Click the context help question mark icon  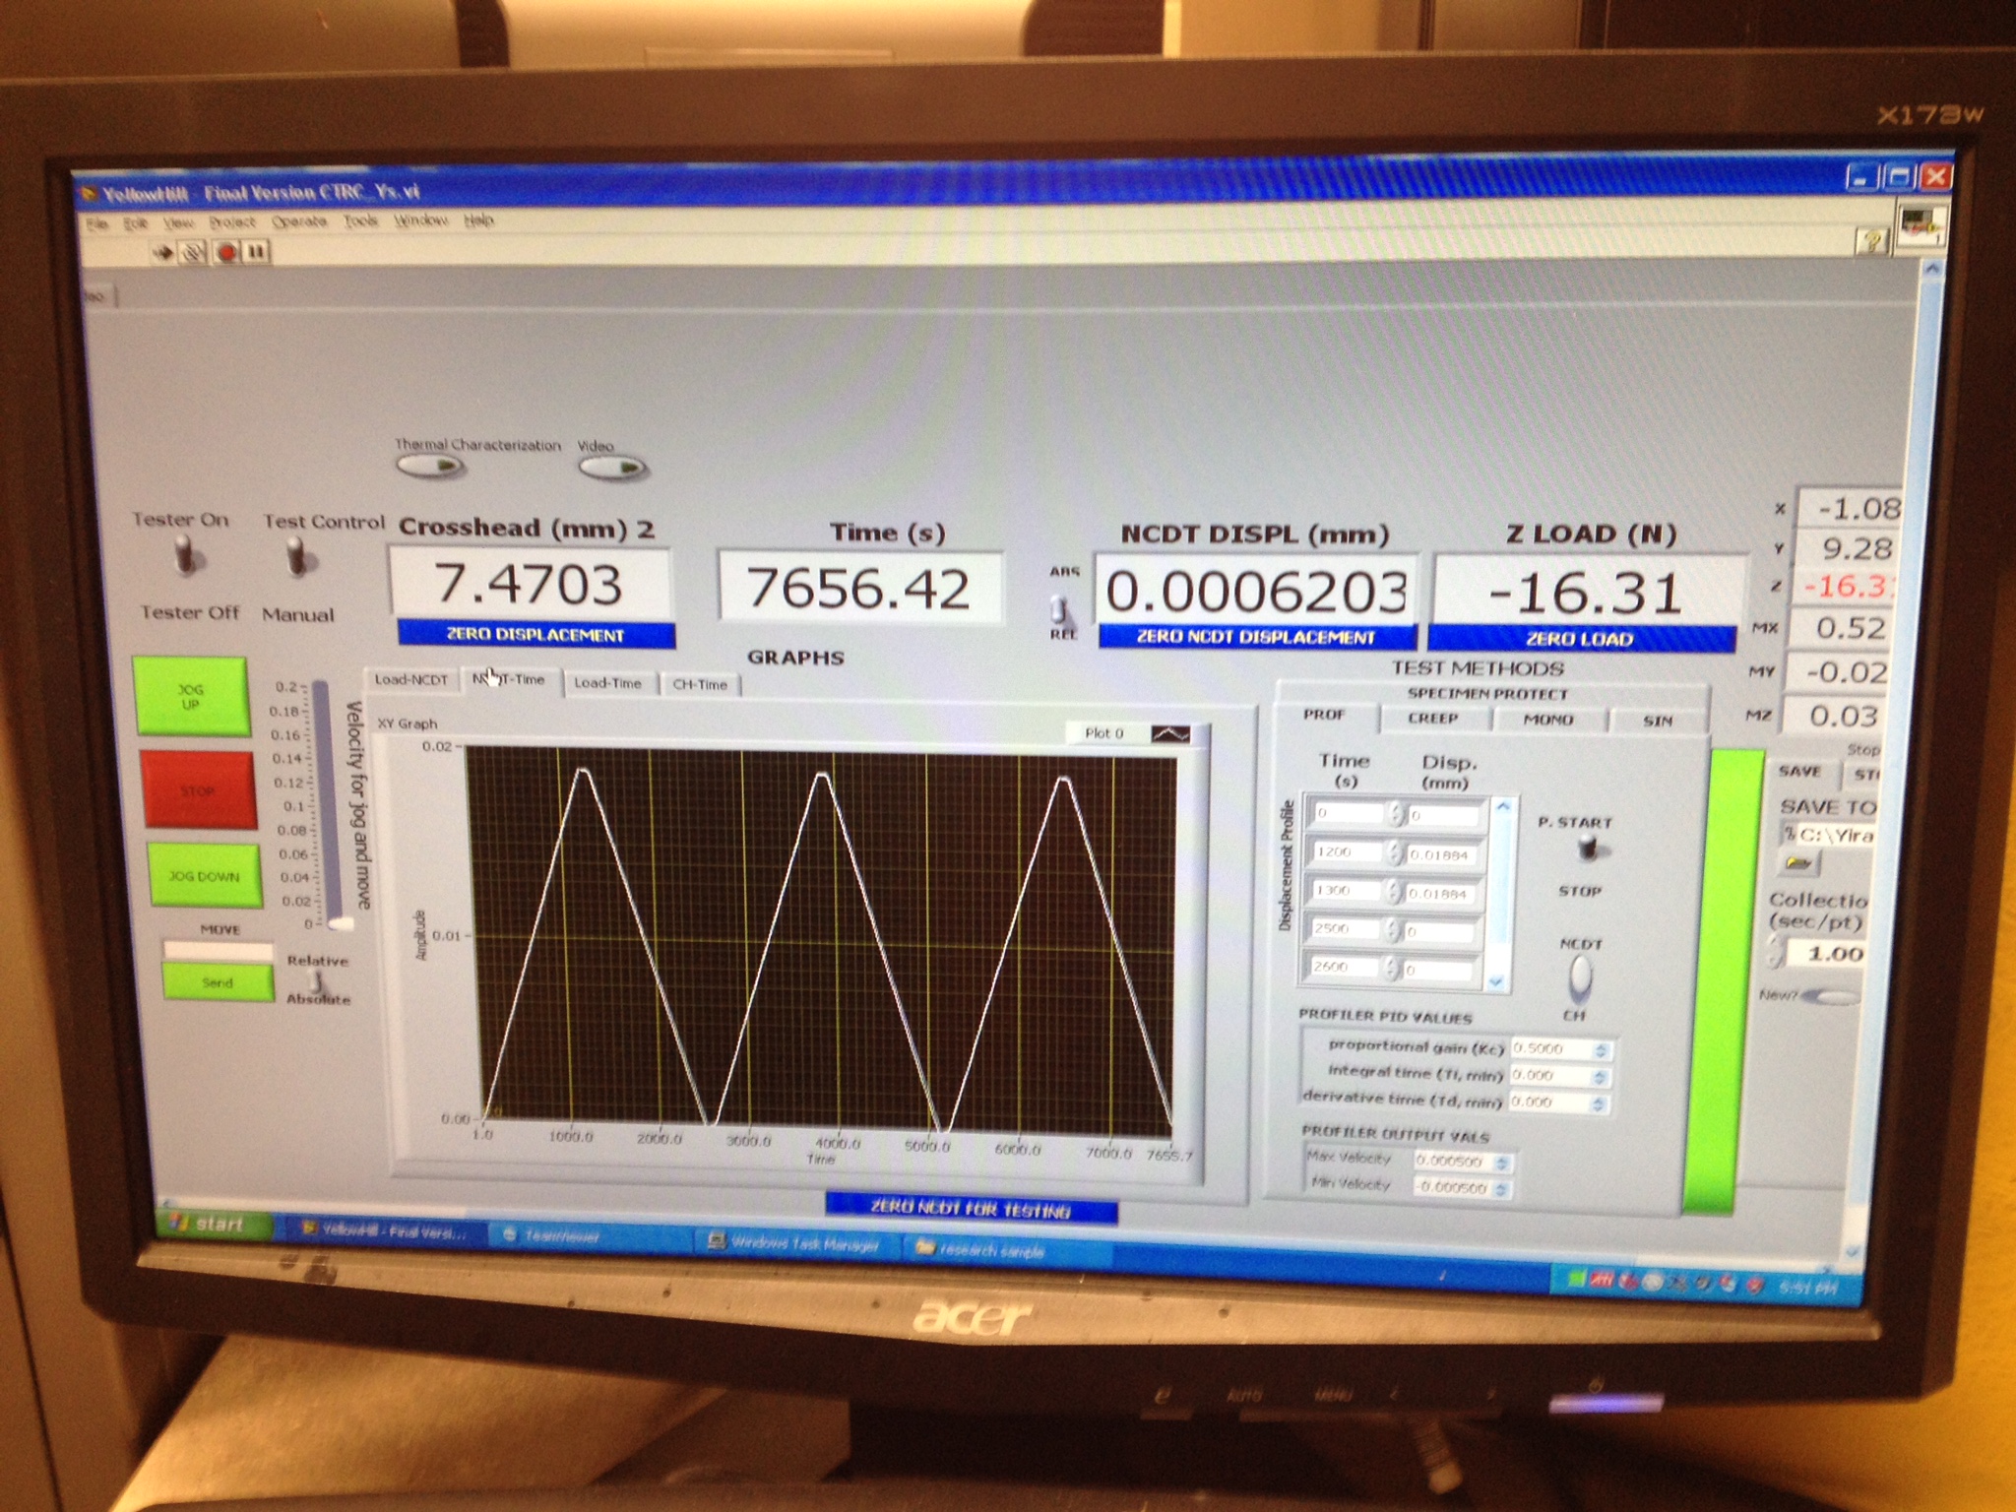(1873, 239)
